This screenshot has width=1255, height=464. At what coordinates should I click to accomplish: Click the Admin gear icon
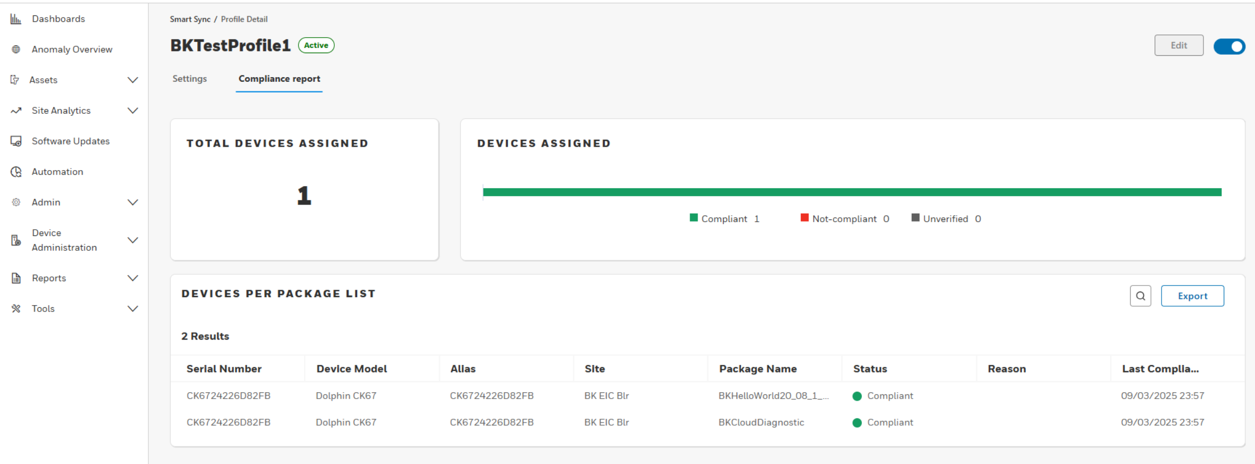tap(16, 203)
